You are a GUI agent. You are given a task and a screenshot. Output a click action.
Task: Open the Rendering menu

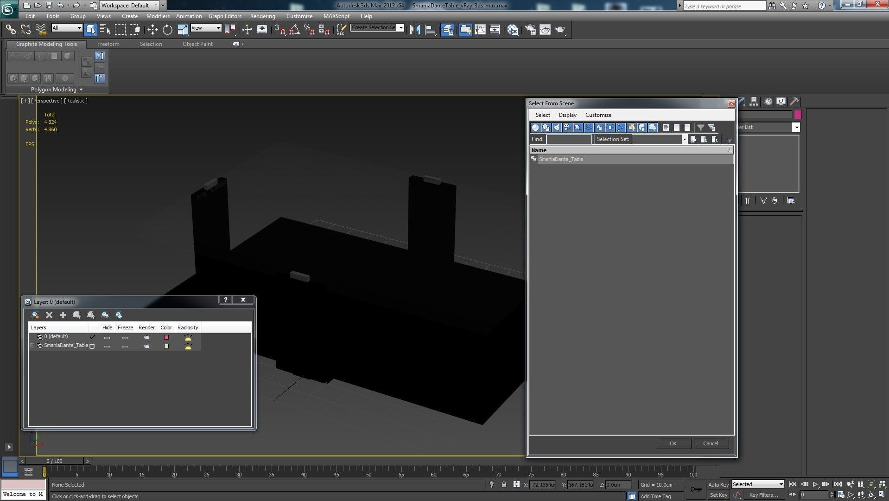coord(262,16)
